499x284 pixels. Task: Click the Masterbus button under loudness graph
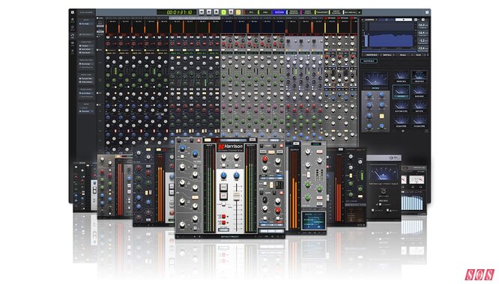(369, 61)
